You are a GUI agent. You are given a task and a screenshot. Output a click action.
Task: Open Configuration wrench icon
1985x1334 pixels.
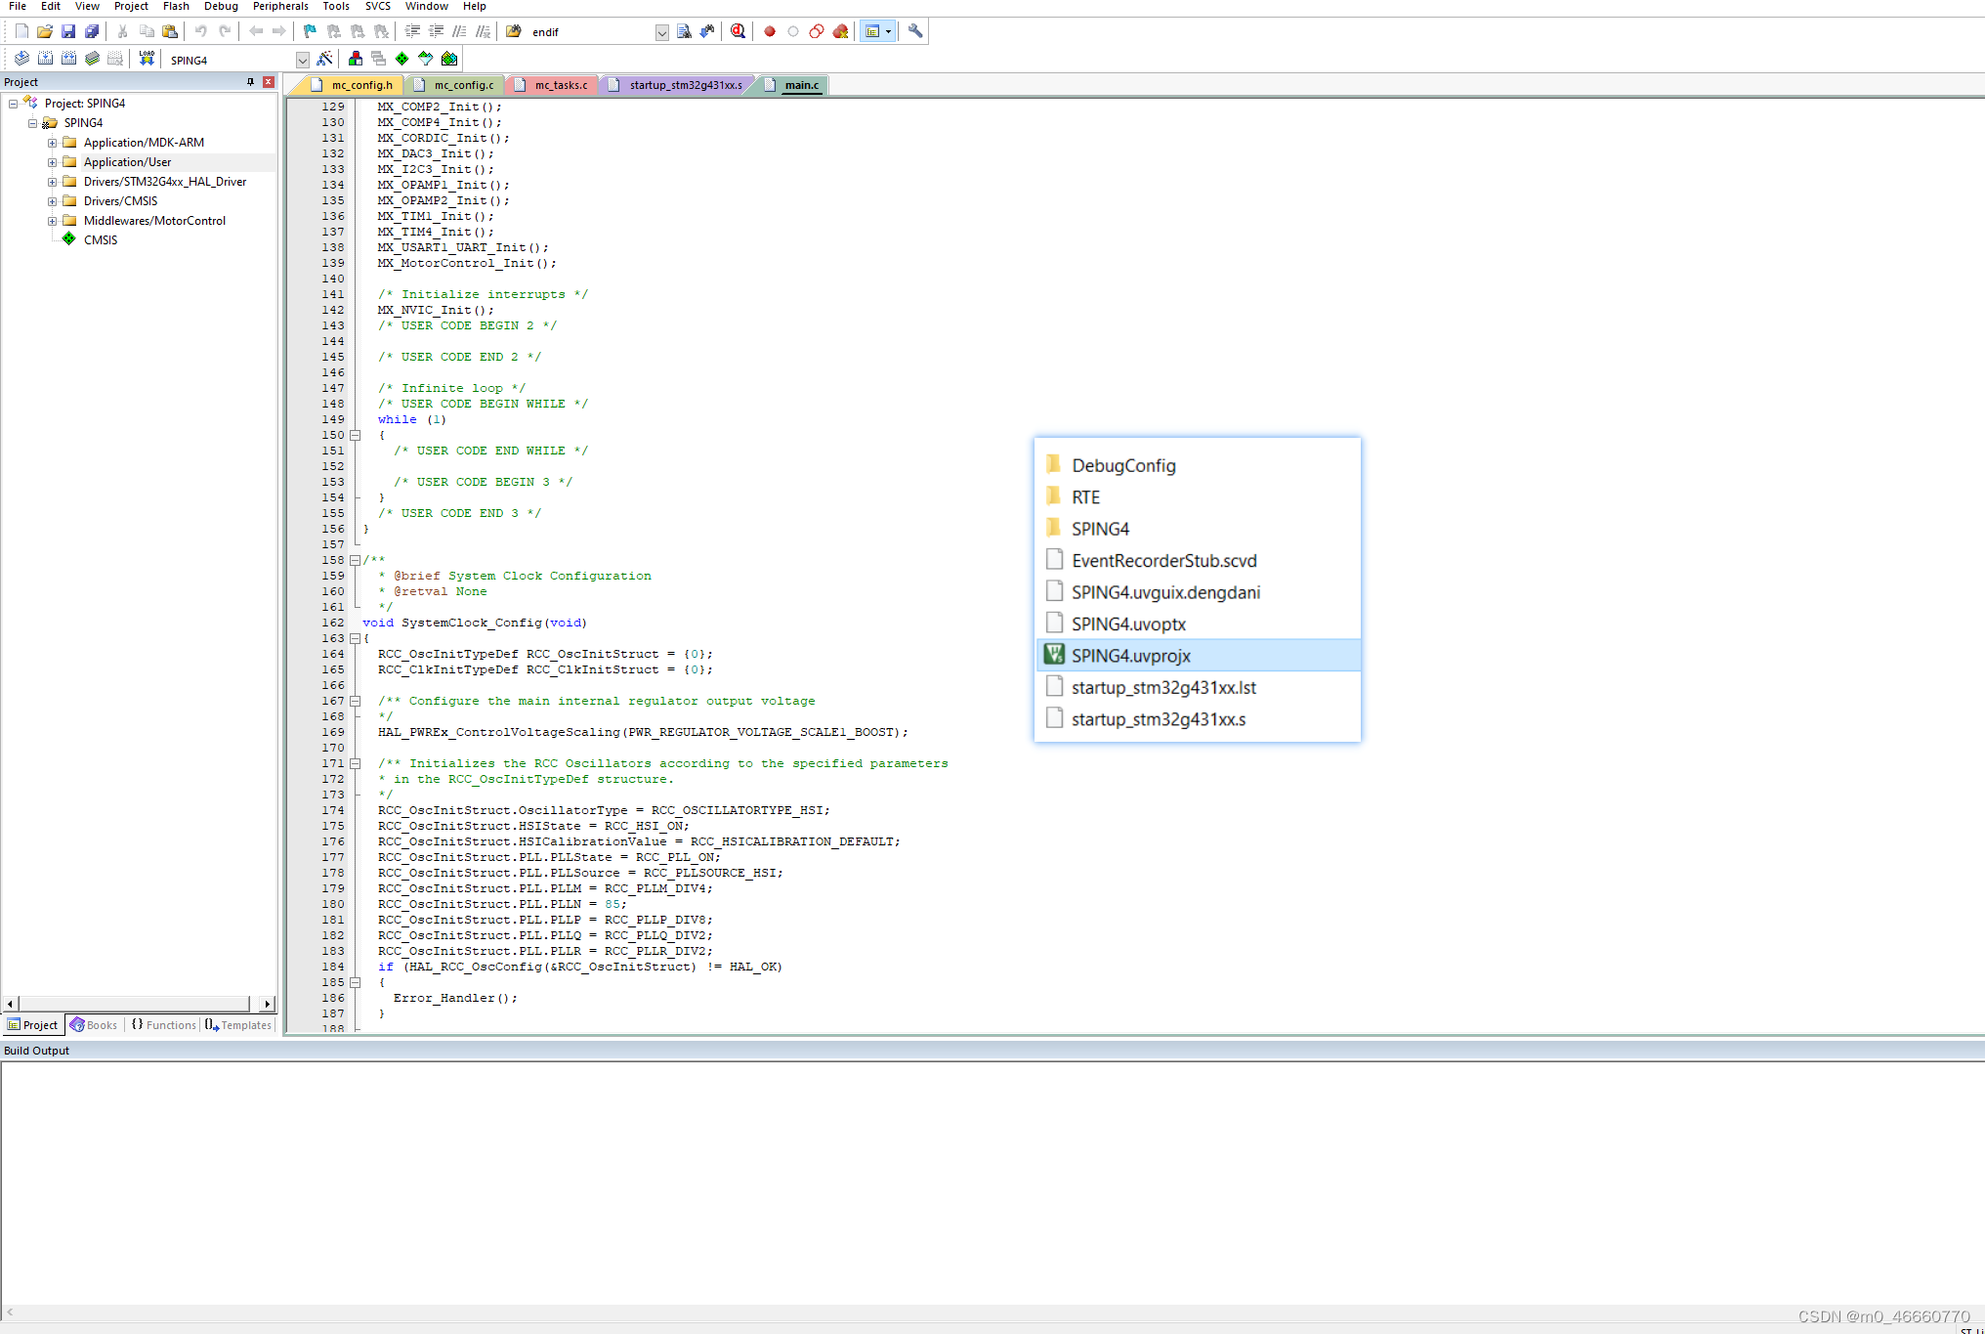tap(915, 31)
